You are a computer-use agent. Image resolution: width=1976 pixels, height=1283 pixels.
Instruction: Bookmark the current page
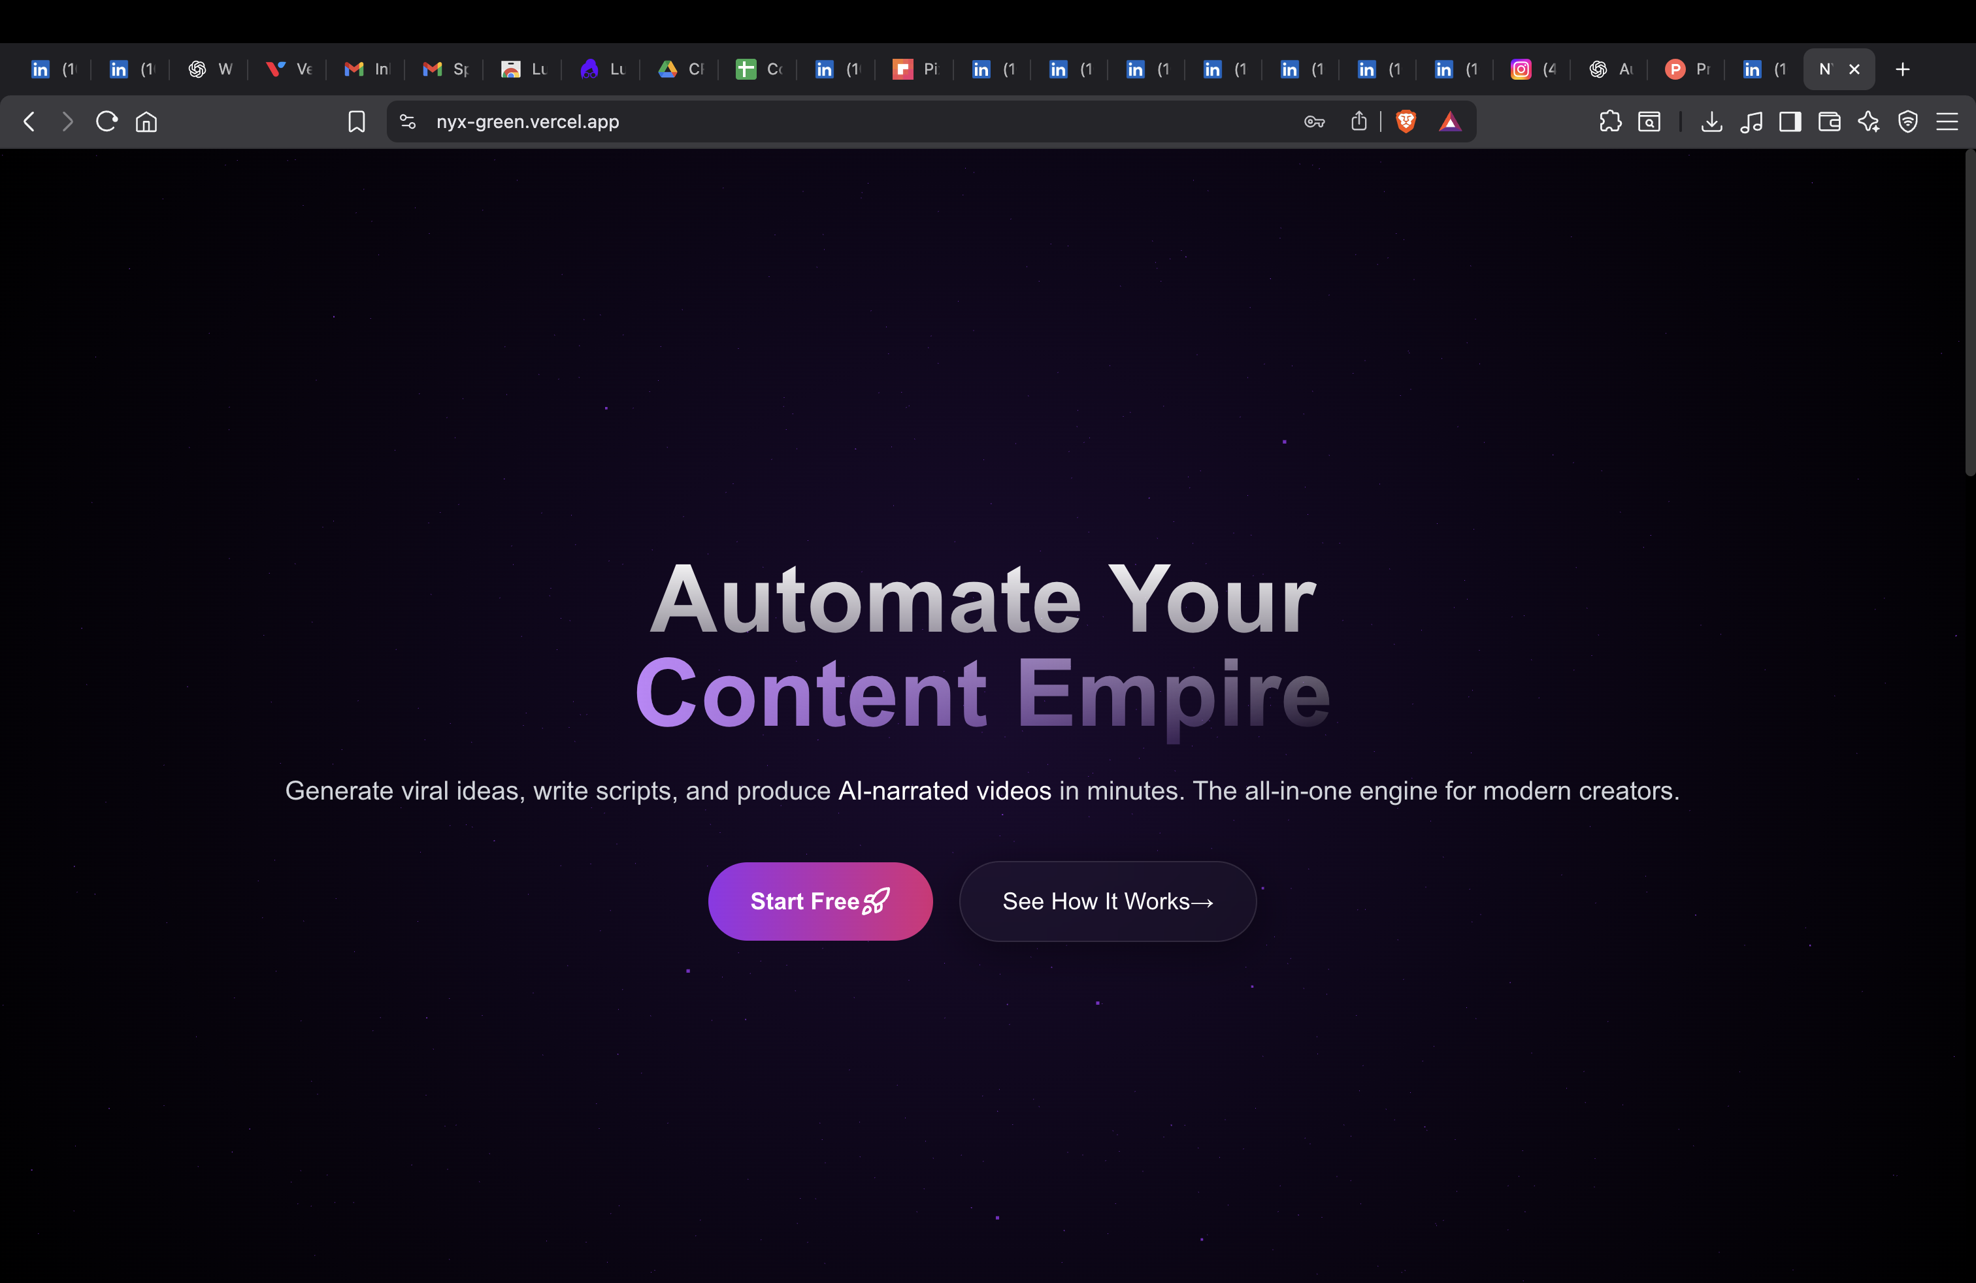tap(355, 121)
